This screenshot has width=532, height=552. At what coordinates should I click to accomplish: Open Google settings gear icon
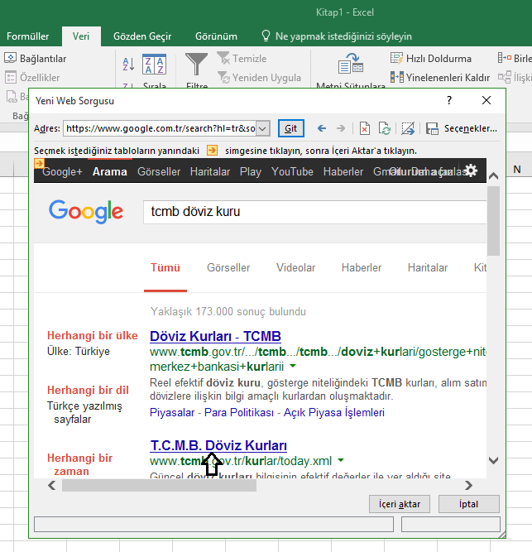pos(471,170)
